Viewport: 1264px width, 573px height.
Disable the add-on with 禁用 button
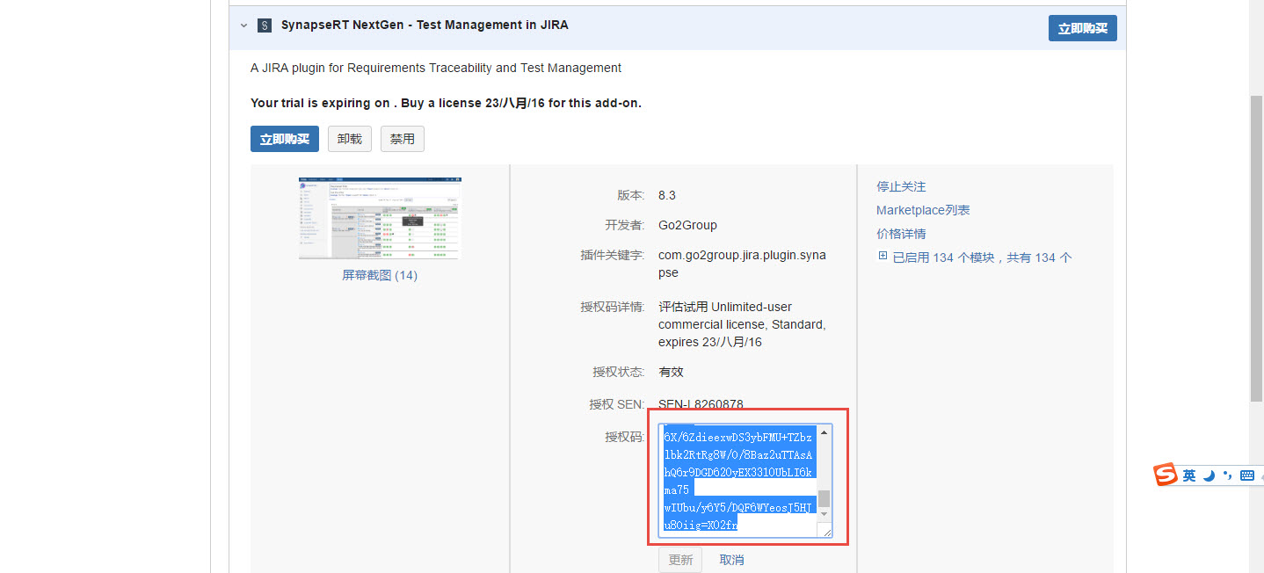tap(403, 139)
